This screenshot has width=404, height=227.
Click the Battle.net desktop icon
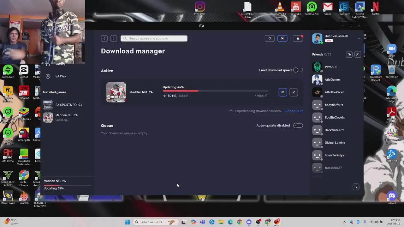[392, 155]
